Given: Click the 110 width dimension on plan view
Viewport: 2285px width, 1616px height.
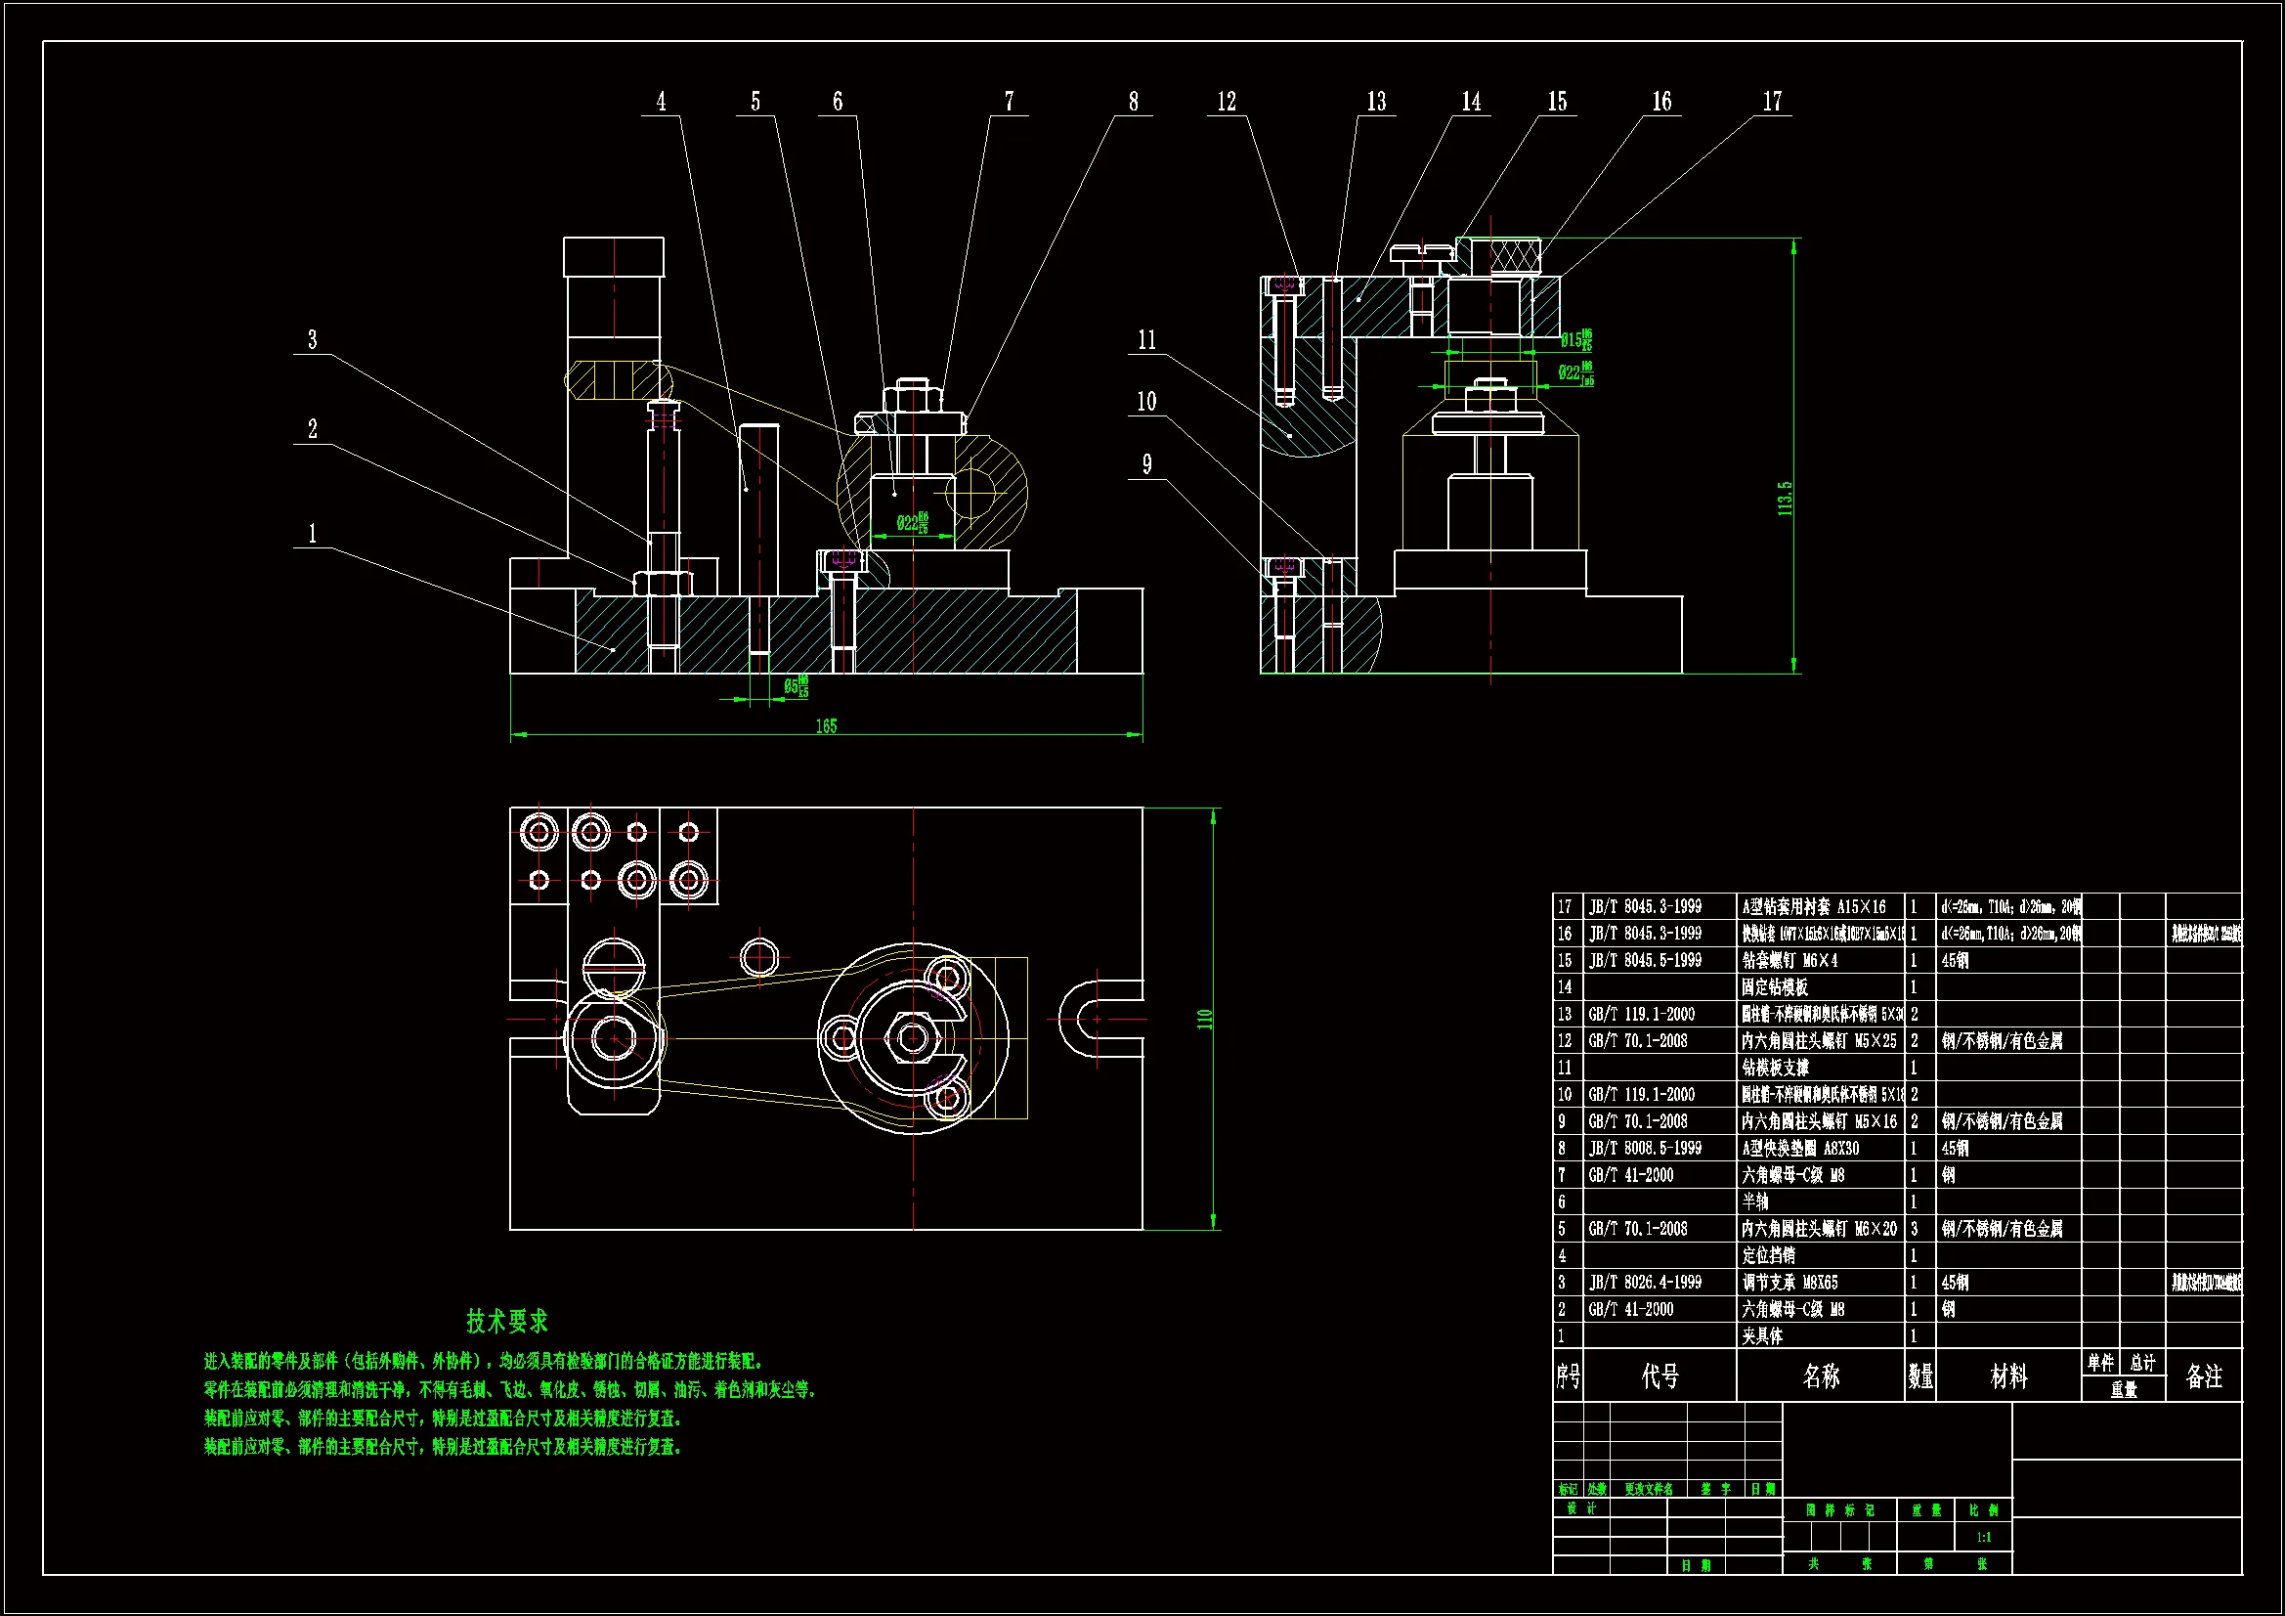Looking at the screenshot, I should coord(1204,1019).
